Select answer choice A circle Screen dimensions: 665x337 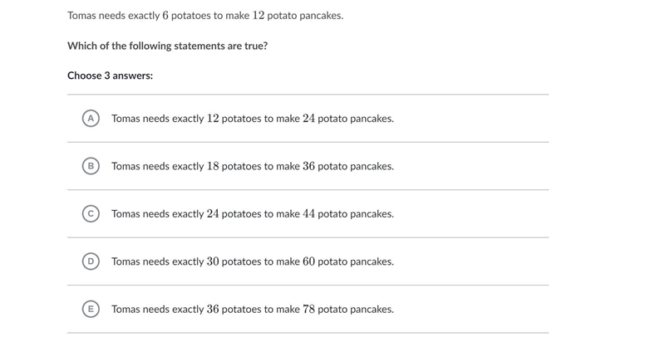(91, 119)
